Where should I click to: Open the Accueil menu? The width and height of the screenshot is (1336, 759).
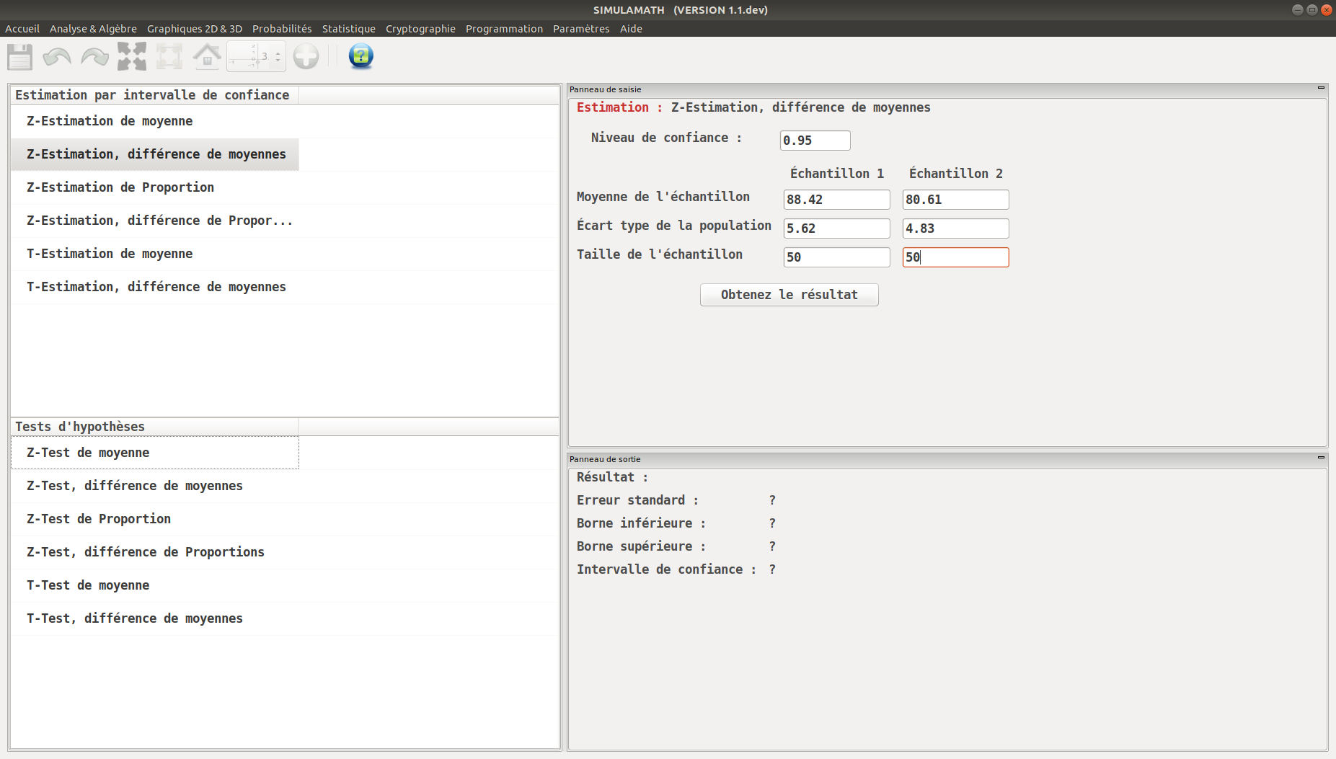[x=22, y=29]
